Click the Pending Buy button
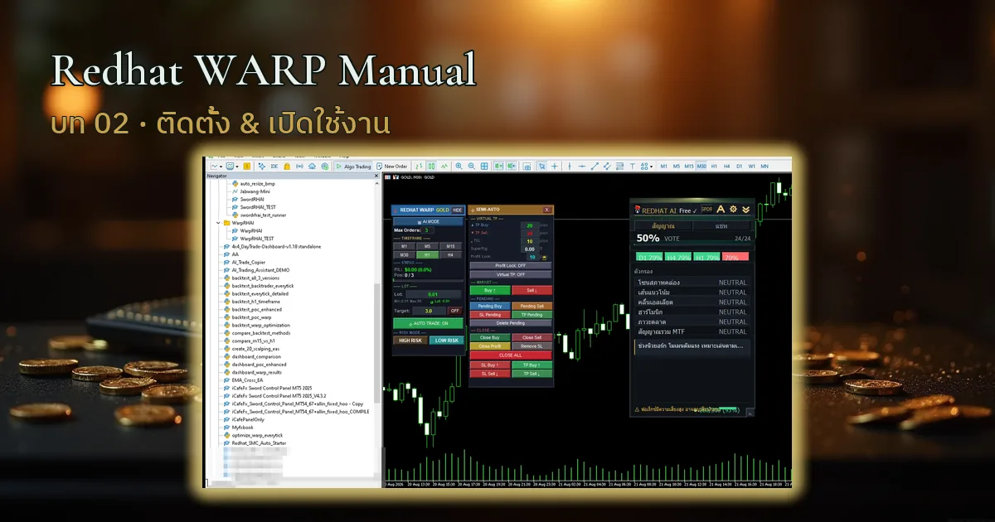995x522 pixels. pyautogui.click(x=490, y=306)
